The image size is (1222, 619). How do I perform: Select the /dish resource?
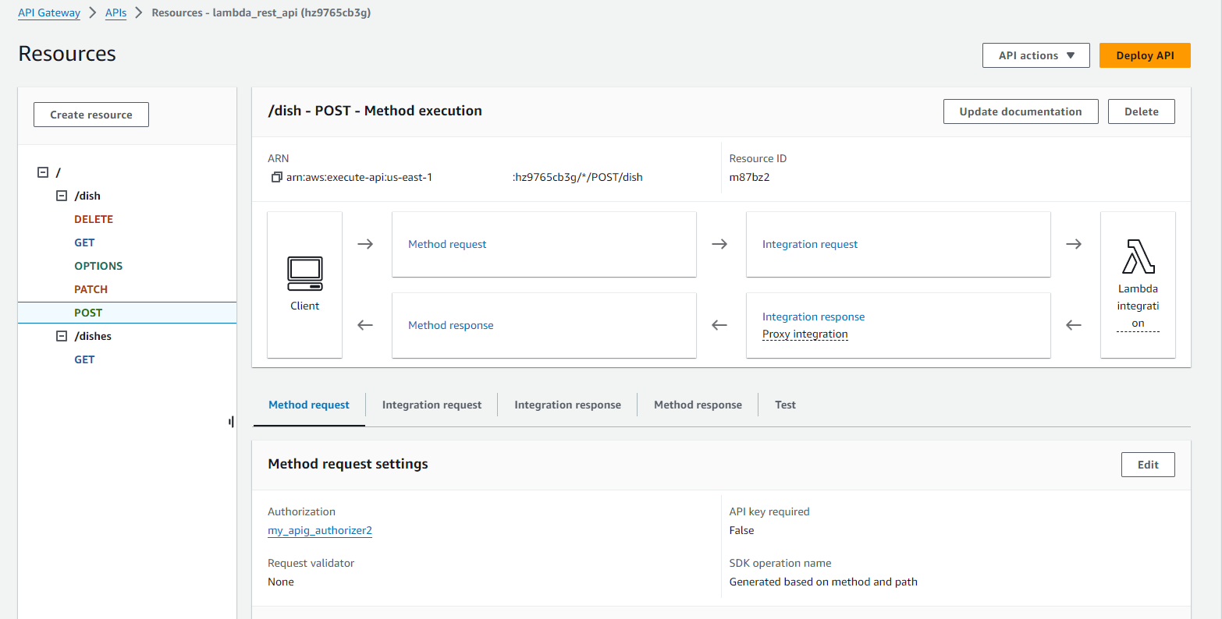(87, 196)
